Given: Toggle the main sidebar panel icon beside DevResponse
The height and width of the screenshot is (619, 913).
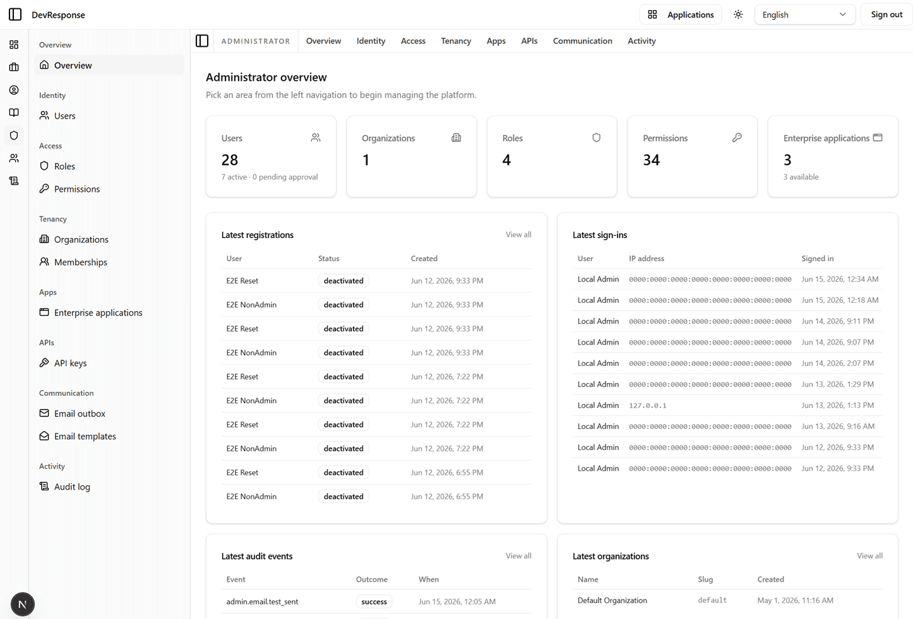Looking at the screenshot, I should click(15, 15).
